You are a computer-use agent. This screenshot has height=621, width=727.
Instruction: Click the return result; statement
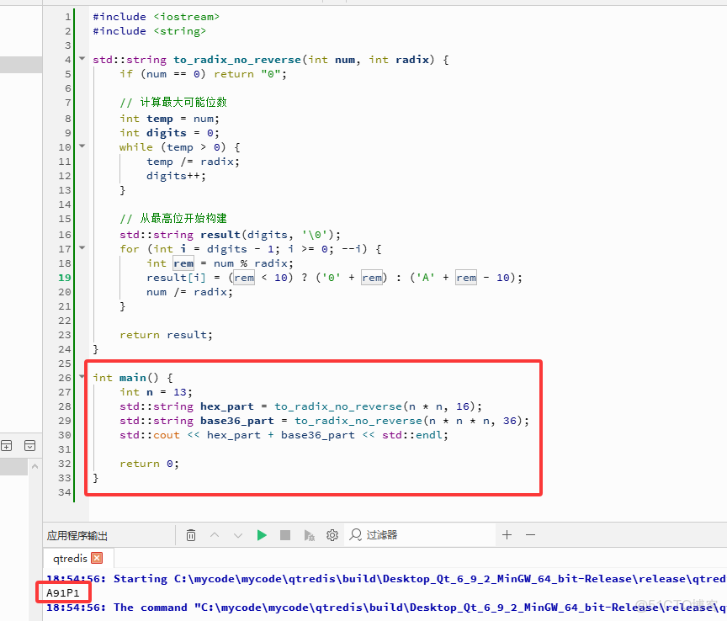click(166, 335)
